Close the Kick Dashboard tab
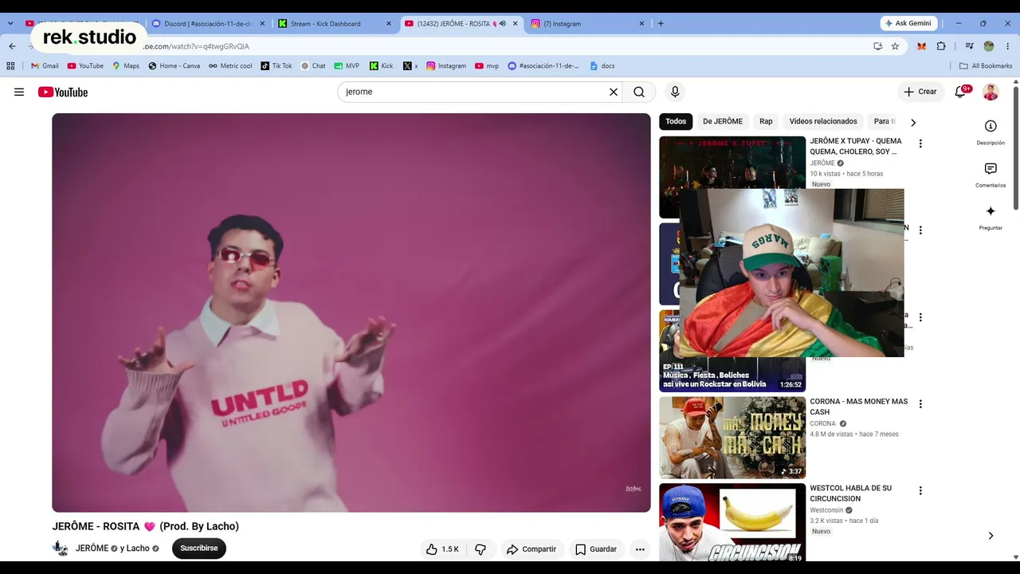The image size is (1020, 574). pyautogui.click(x=389, y=24)
